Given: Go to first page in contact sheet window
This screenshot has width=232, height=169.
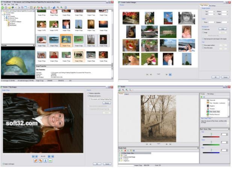Looking at the screenshot, I should pos(147,75).
